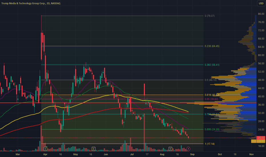Click the Sep label on time axis
This screenshot has width=266, height=157.
tap(192, 154)
